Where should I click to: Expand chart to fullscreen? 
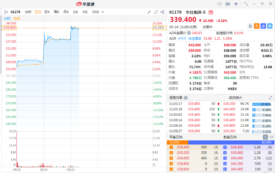pos(156,12)
